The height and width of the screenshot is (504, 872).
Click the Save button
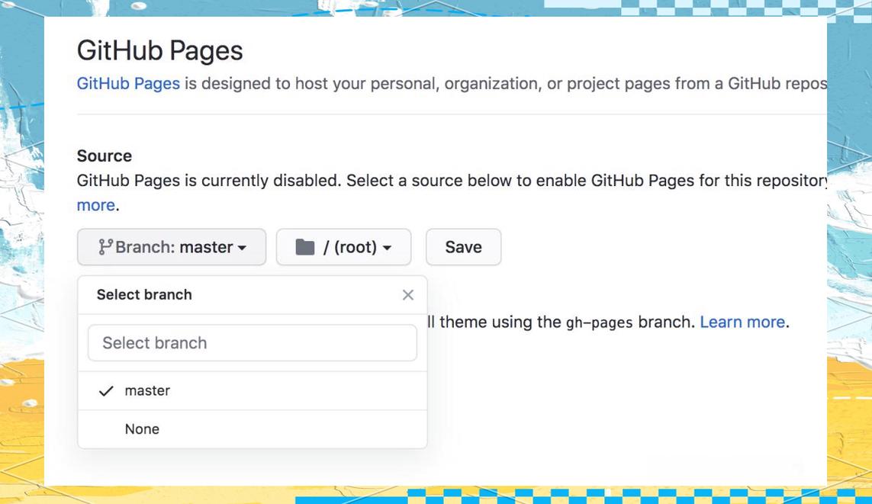pos(463,247)
